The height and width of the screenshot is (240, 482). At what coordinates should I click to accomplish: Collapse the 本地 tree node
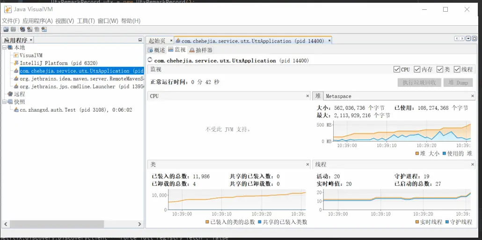(x=5, y=48)
